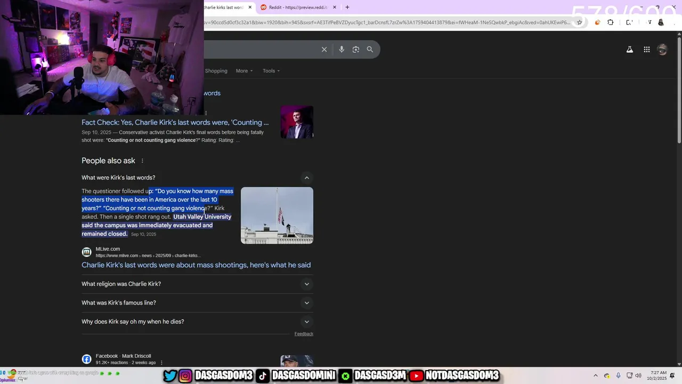The height and width of the screenshot is (384, 682).
Task: Close the Reddit preview tab
Action: (x=335, y=7)
